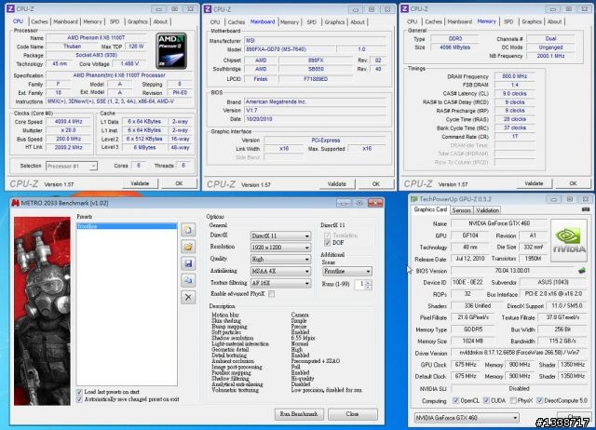Screen dimensions: 596x430
Task: Click the delete preset X icon
Action: (188, 297)
